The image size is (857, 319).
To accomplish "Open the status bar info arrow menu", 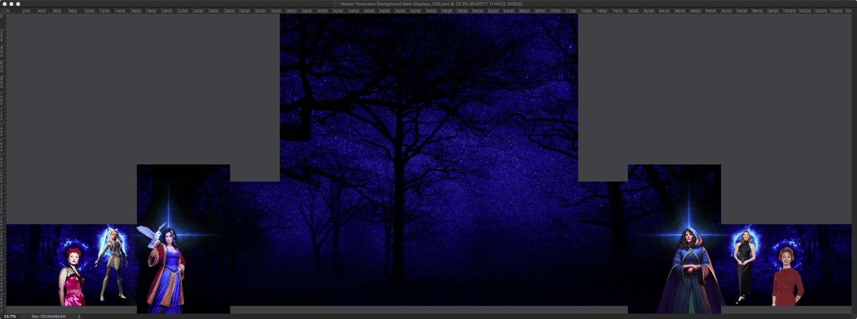I will pyautogui.click(x=79, y=316).
